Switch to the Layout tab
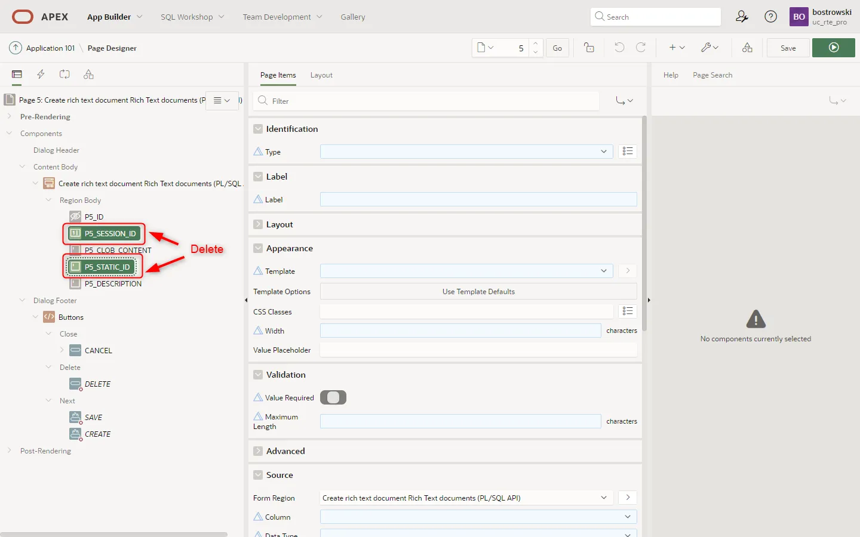This screenshot has width=860, height=537. coord(321,75)
